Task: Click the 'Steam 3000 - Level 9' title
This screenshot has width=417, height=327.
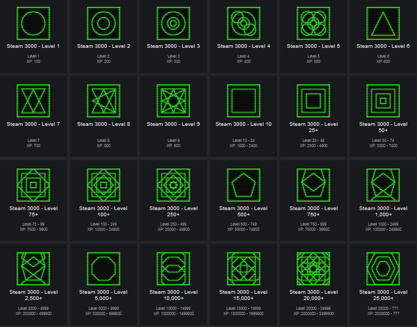Action: 173,124
